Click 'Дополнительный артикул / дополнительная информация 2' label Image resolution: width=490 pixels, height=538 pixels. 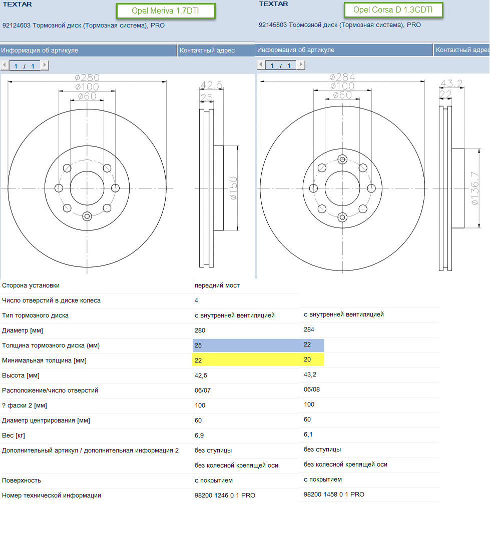pos(90,450)
